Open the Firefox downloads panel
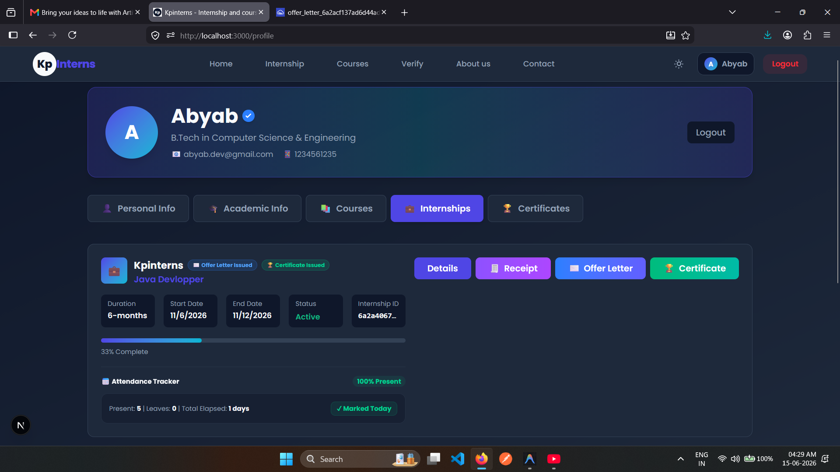840x472 pixels. (x=767, y=35)
